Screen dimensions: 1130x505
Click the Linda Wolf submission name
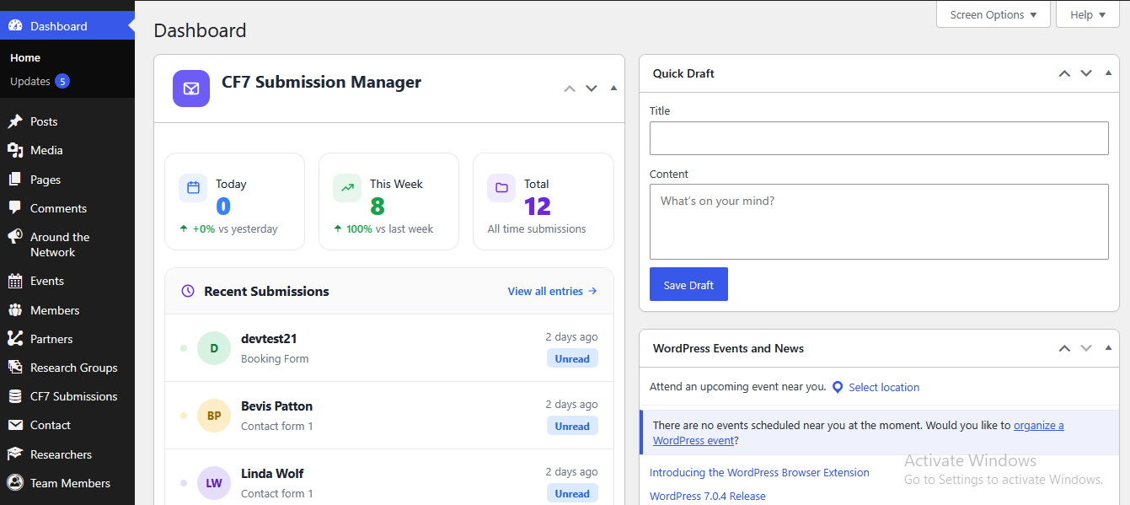[272, 474]
